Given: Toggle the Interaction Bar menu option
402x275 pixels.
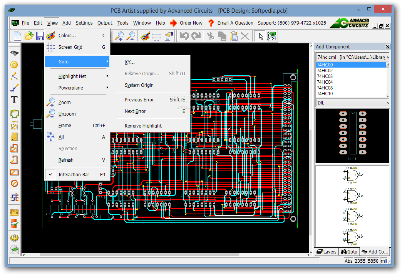Looking at the screenshot, I should click(77, 174).
